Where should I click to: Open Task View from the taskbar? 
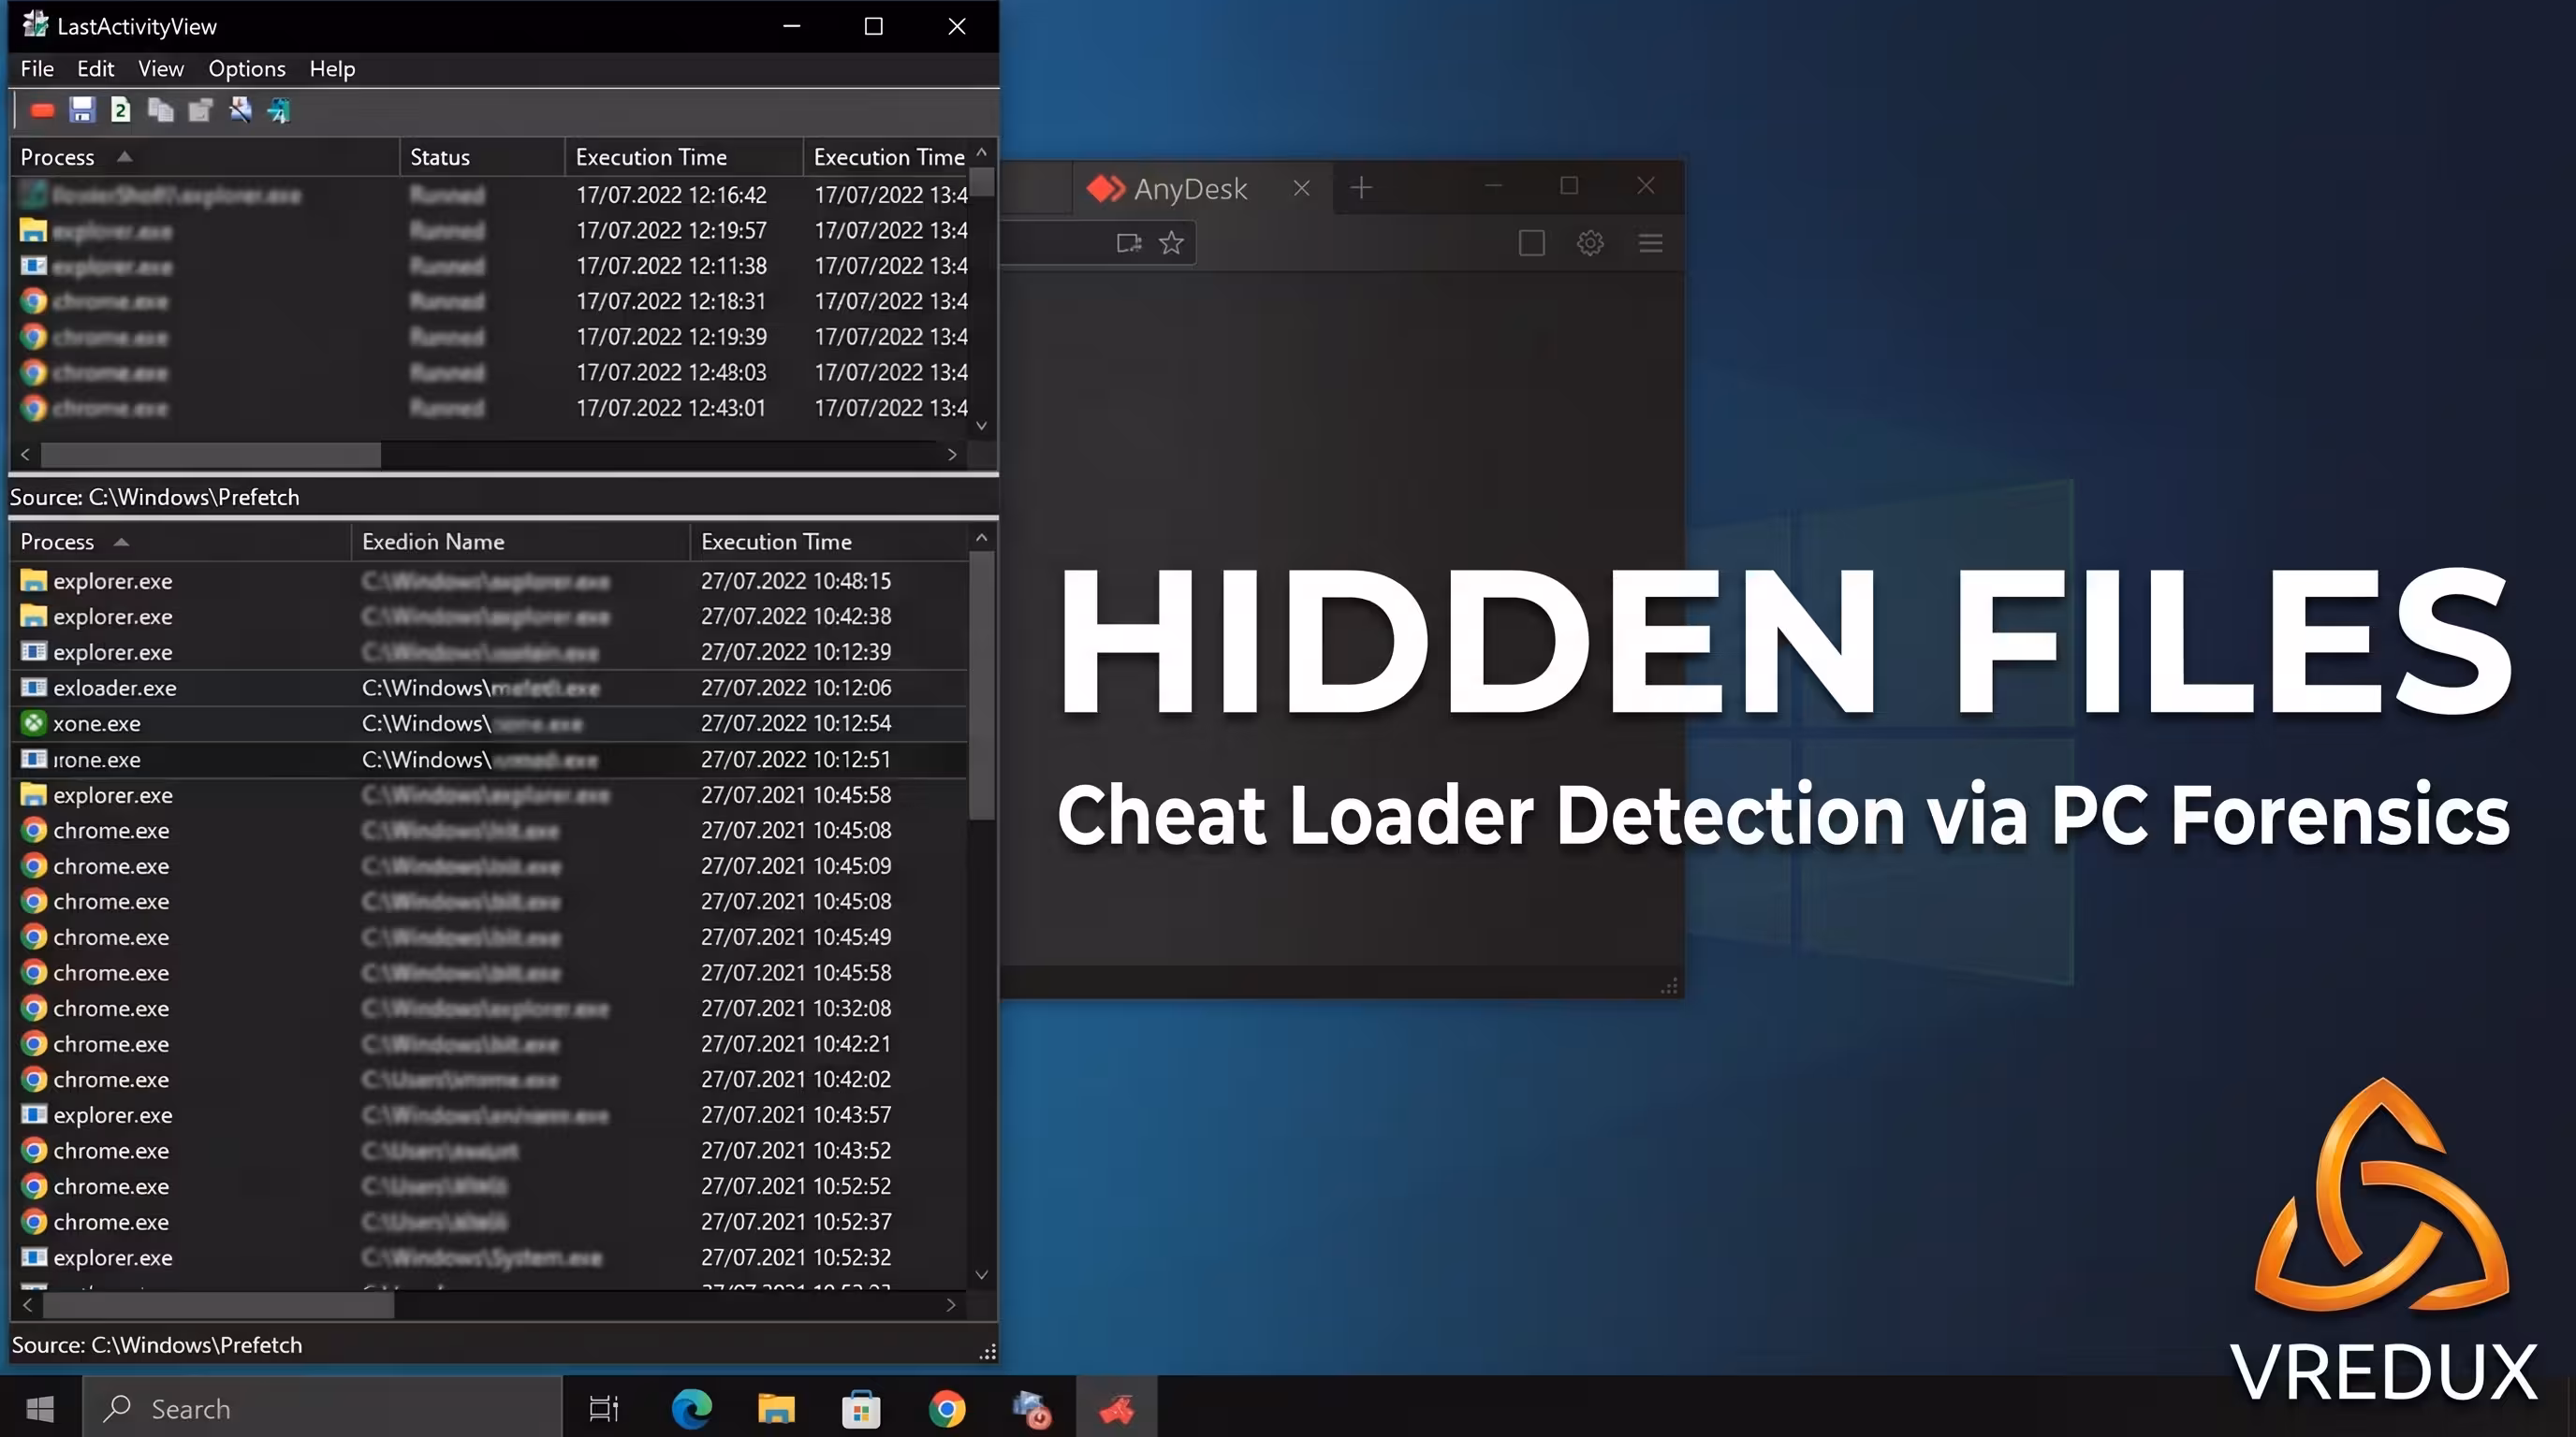click(x=604, y=1408)
